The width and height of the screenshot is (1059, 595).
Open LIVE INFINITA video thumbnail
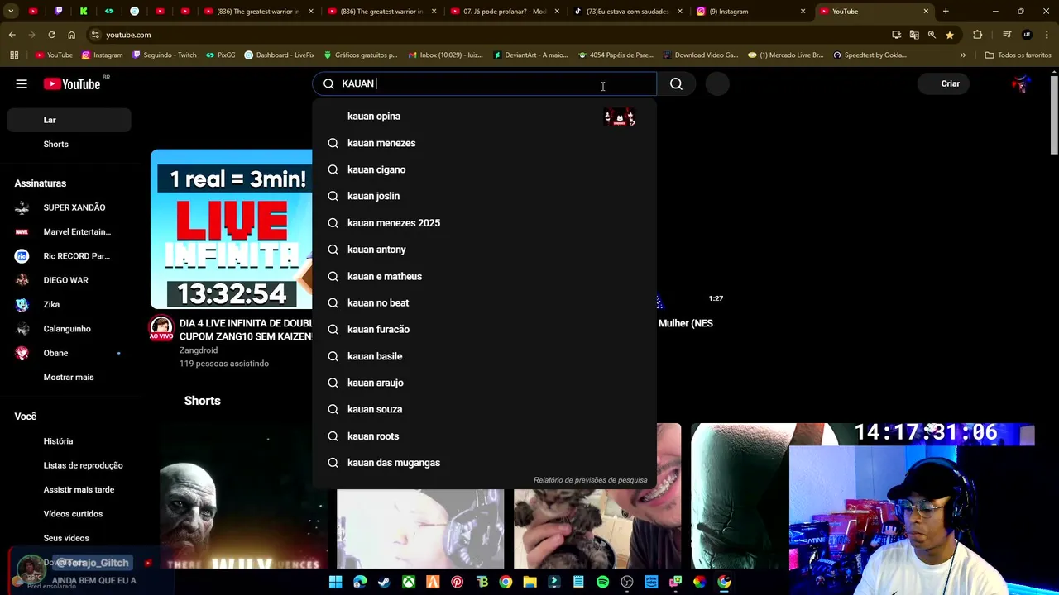click(x=232, y=229)
